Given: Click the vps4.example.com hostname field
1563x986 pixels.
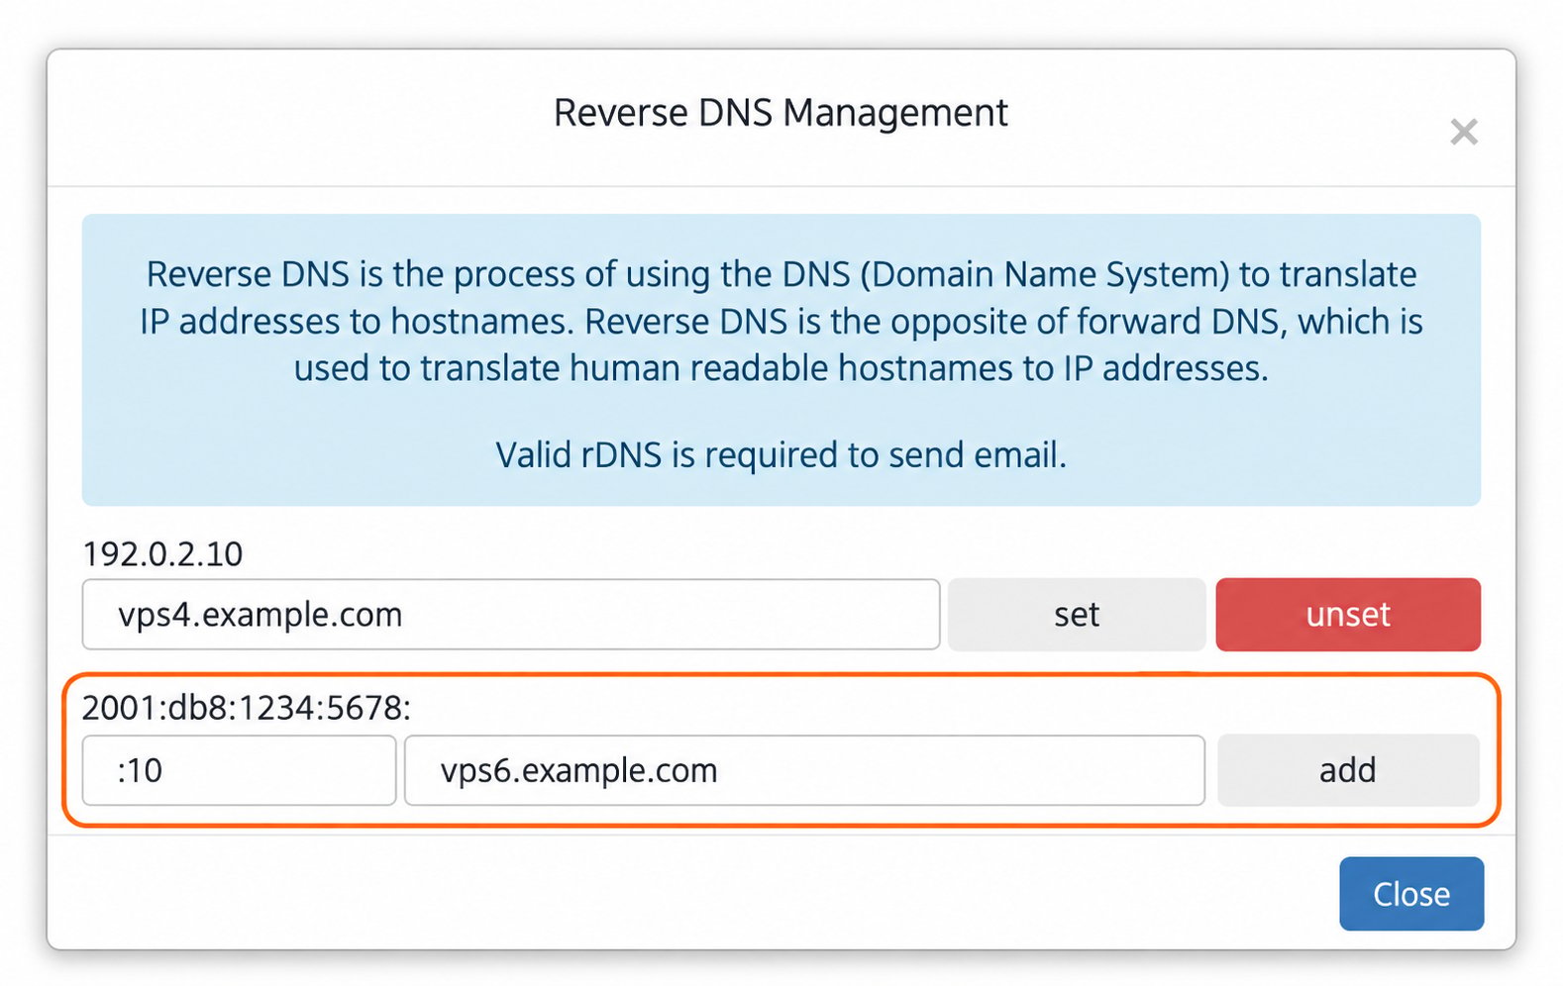Looking at the screenshot, I should 511,615.
